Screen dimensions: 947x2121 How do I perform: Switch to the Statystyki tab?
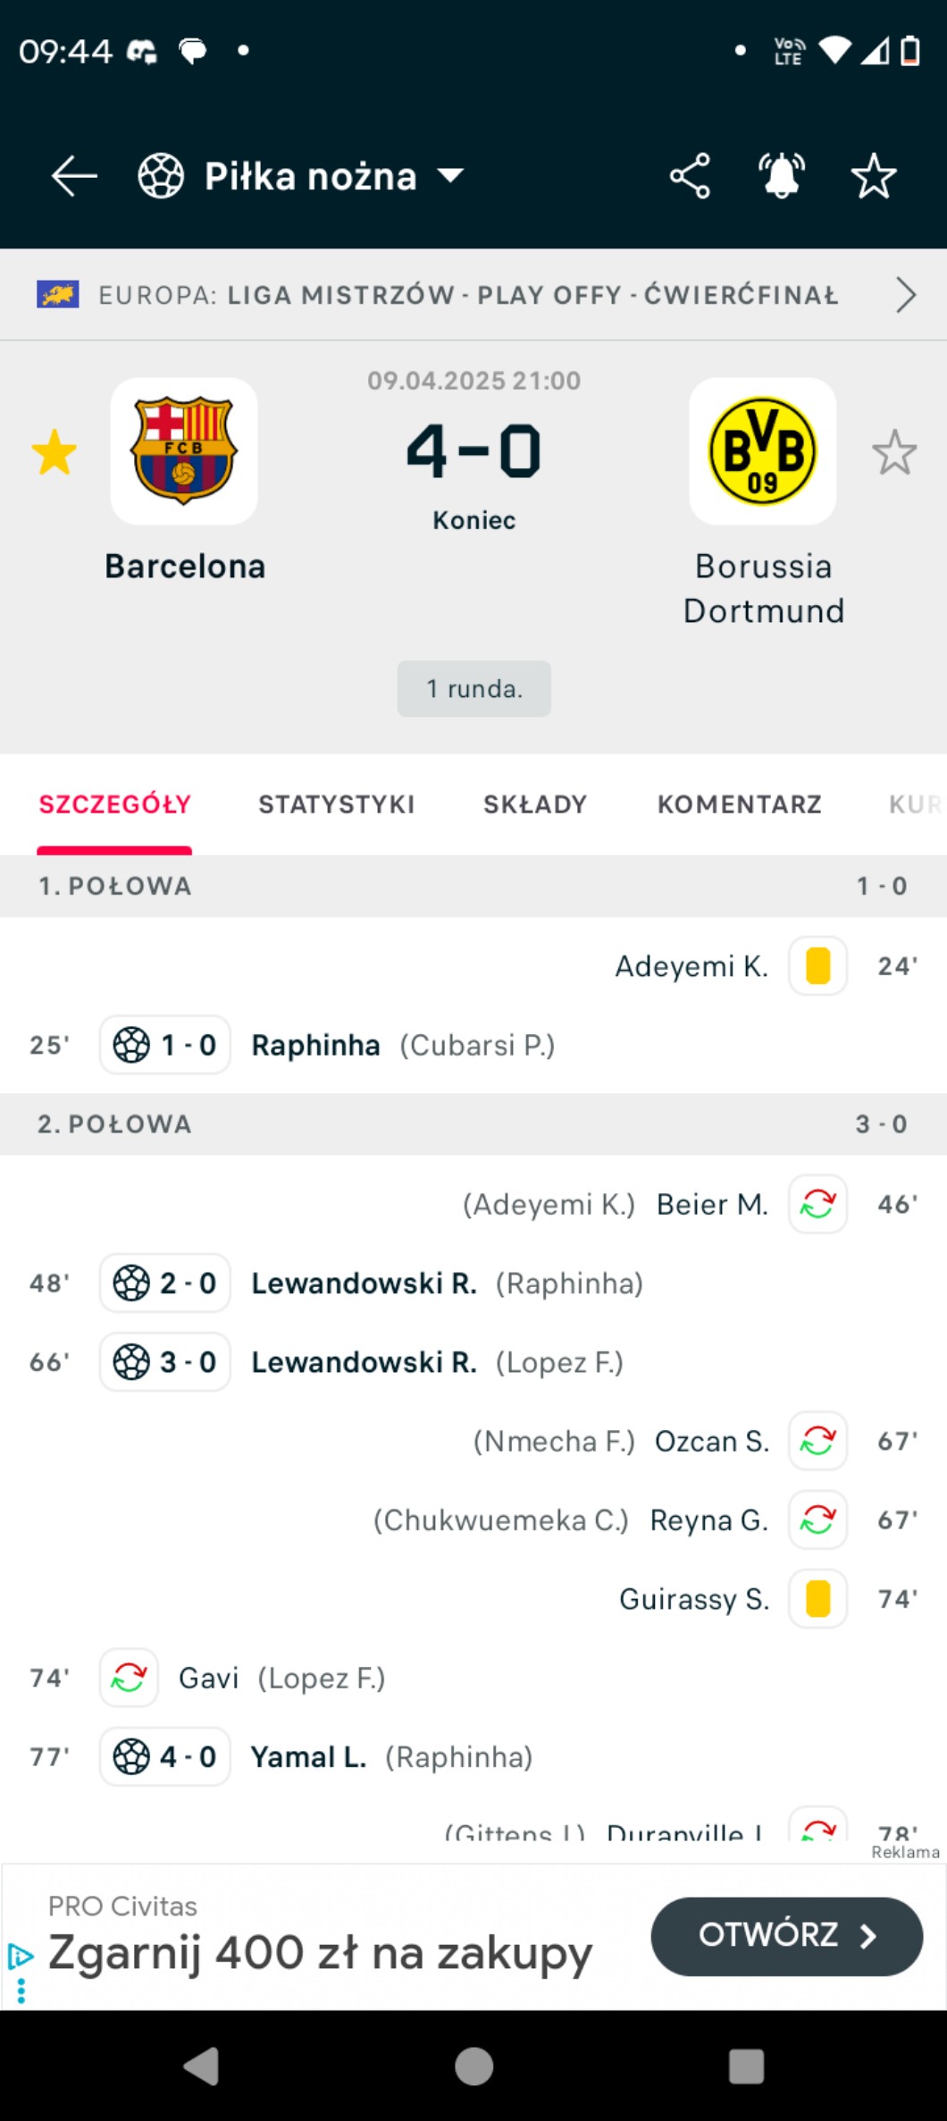coord(337,804)
